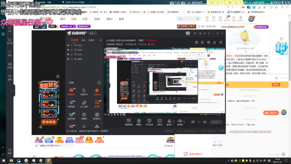The image size is (291, 164).
Task: Open speaker options arrow
Action: tap(184, 121)
